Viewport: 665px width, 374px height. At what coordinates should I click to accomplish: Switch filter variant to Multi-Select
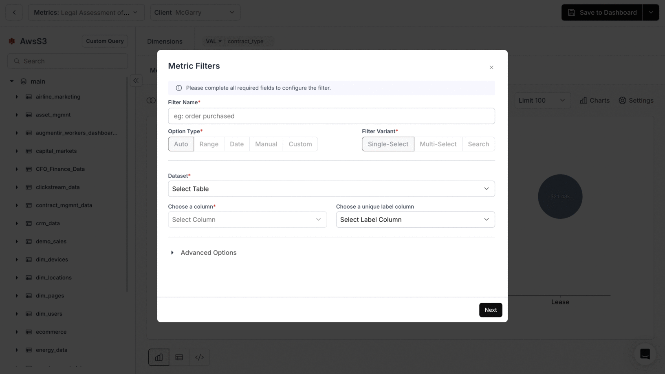438,144
